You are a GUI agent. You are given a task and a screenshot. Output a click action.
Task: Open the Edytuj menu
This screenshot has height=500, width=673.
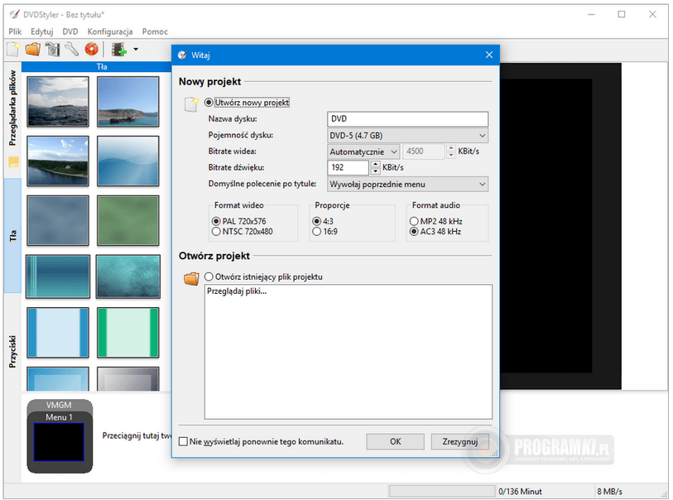tap(41, 31)
